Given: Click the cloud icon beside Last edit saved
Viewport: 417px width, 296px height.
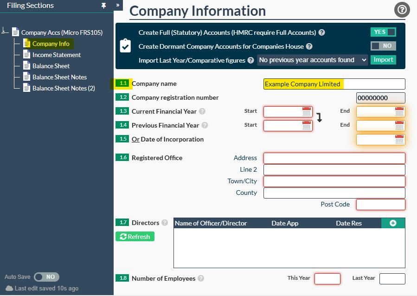Looking at the screenshot, I should pos(9,288).
